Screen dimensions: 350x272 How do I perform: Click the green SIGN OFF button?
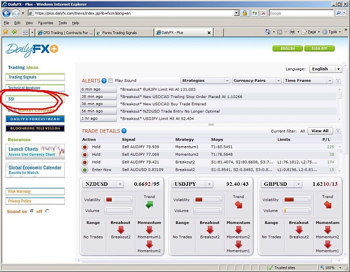click(319, 49)
